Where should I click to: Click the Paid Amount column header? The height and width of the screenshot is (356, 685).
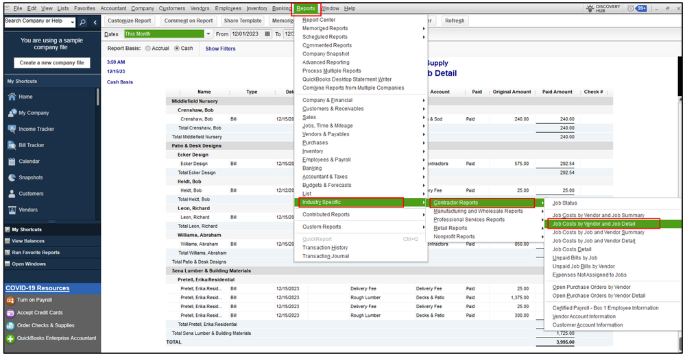pos(557,92)
